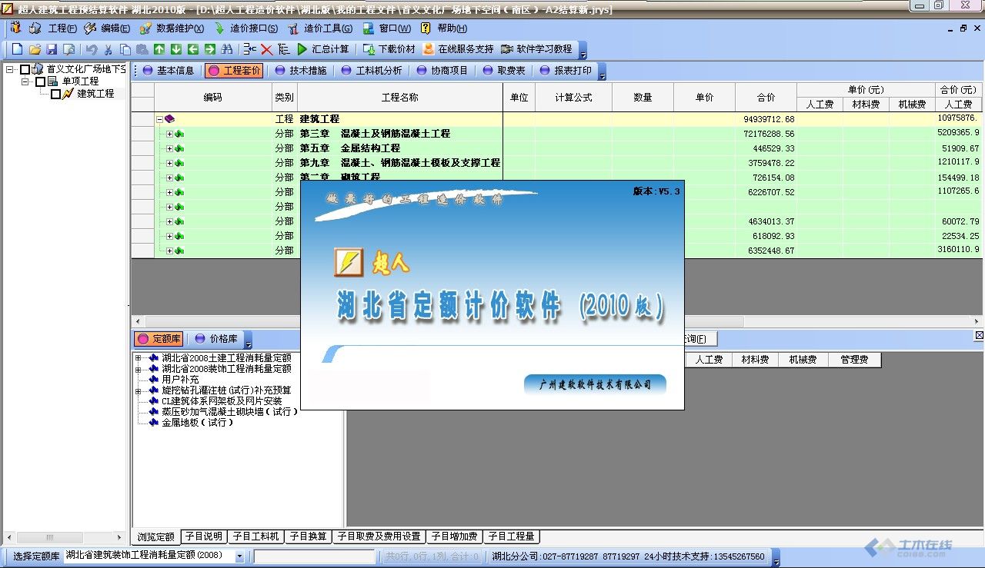Switch to the 子目工程量 tab

tap(512, 536)
